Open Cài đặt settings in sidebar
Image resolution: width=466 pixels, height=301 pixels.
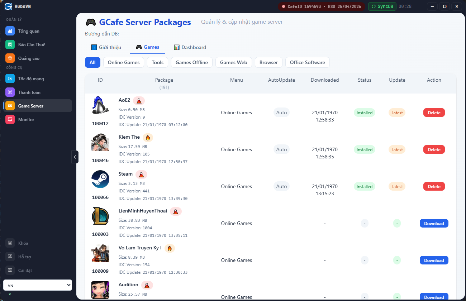[x=10, y=270]
